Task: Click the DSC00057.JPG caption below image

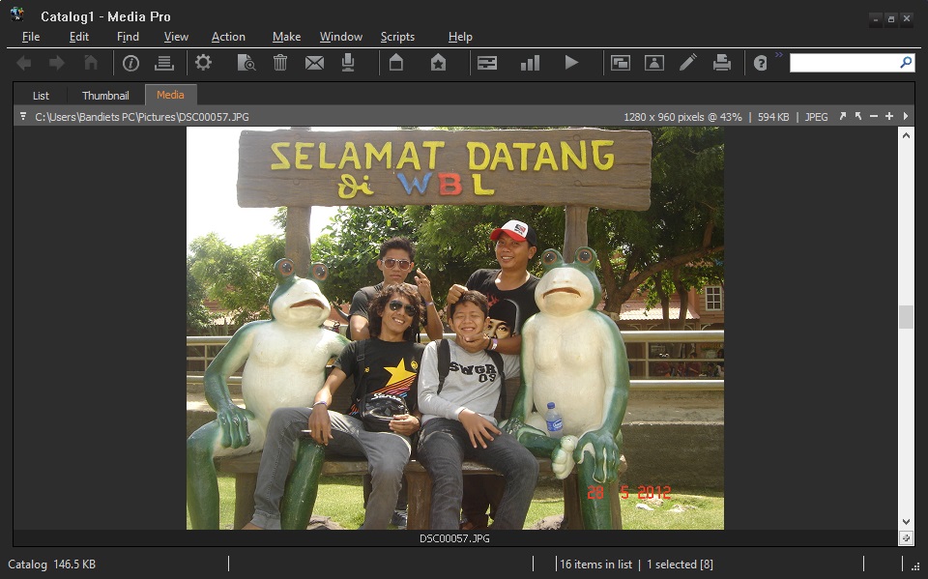Action: tap(454, 538)
